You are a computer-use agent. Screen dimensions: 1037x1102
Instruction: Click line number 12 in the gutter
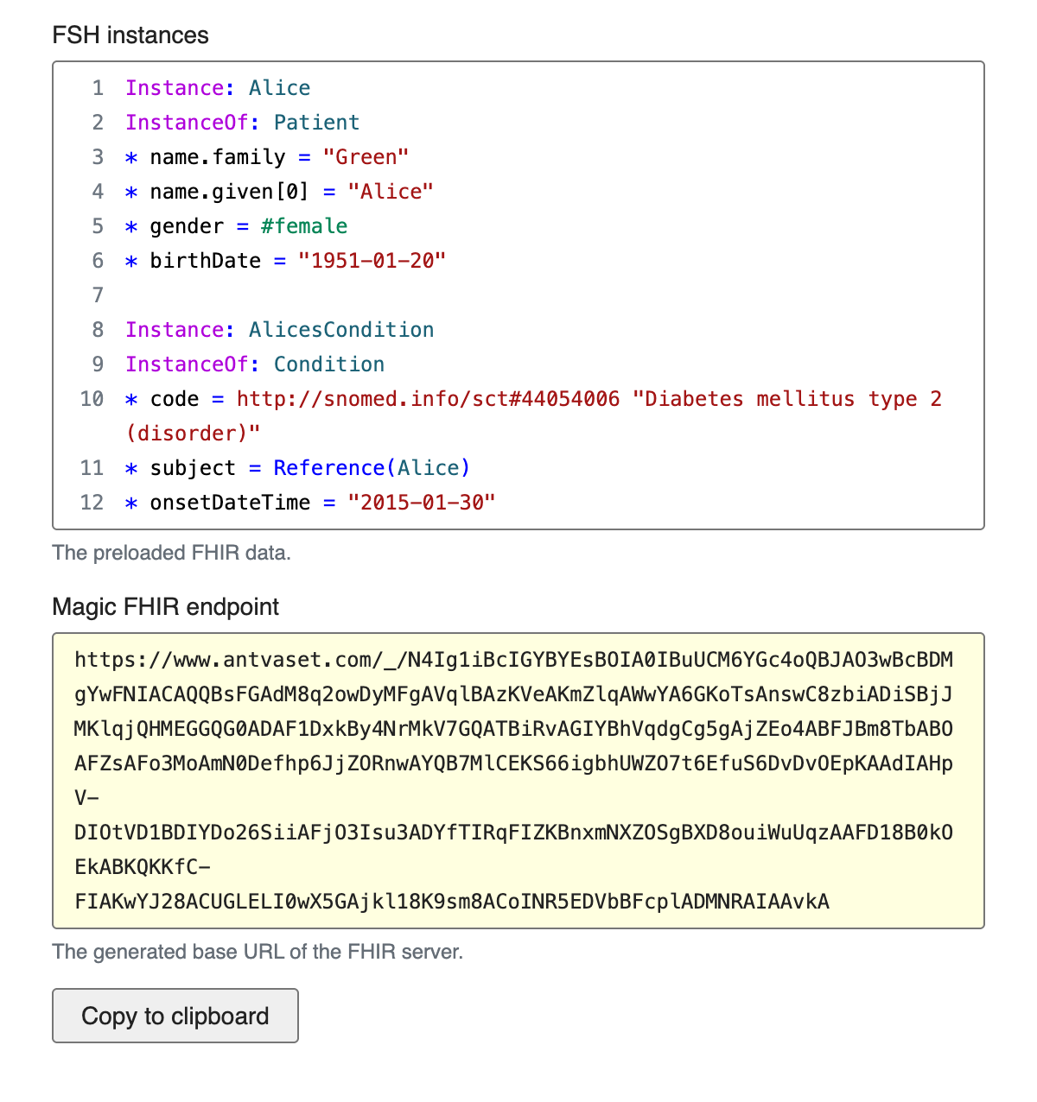pos(92,503)
